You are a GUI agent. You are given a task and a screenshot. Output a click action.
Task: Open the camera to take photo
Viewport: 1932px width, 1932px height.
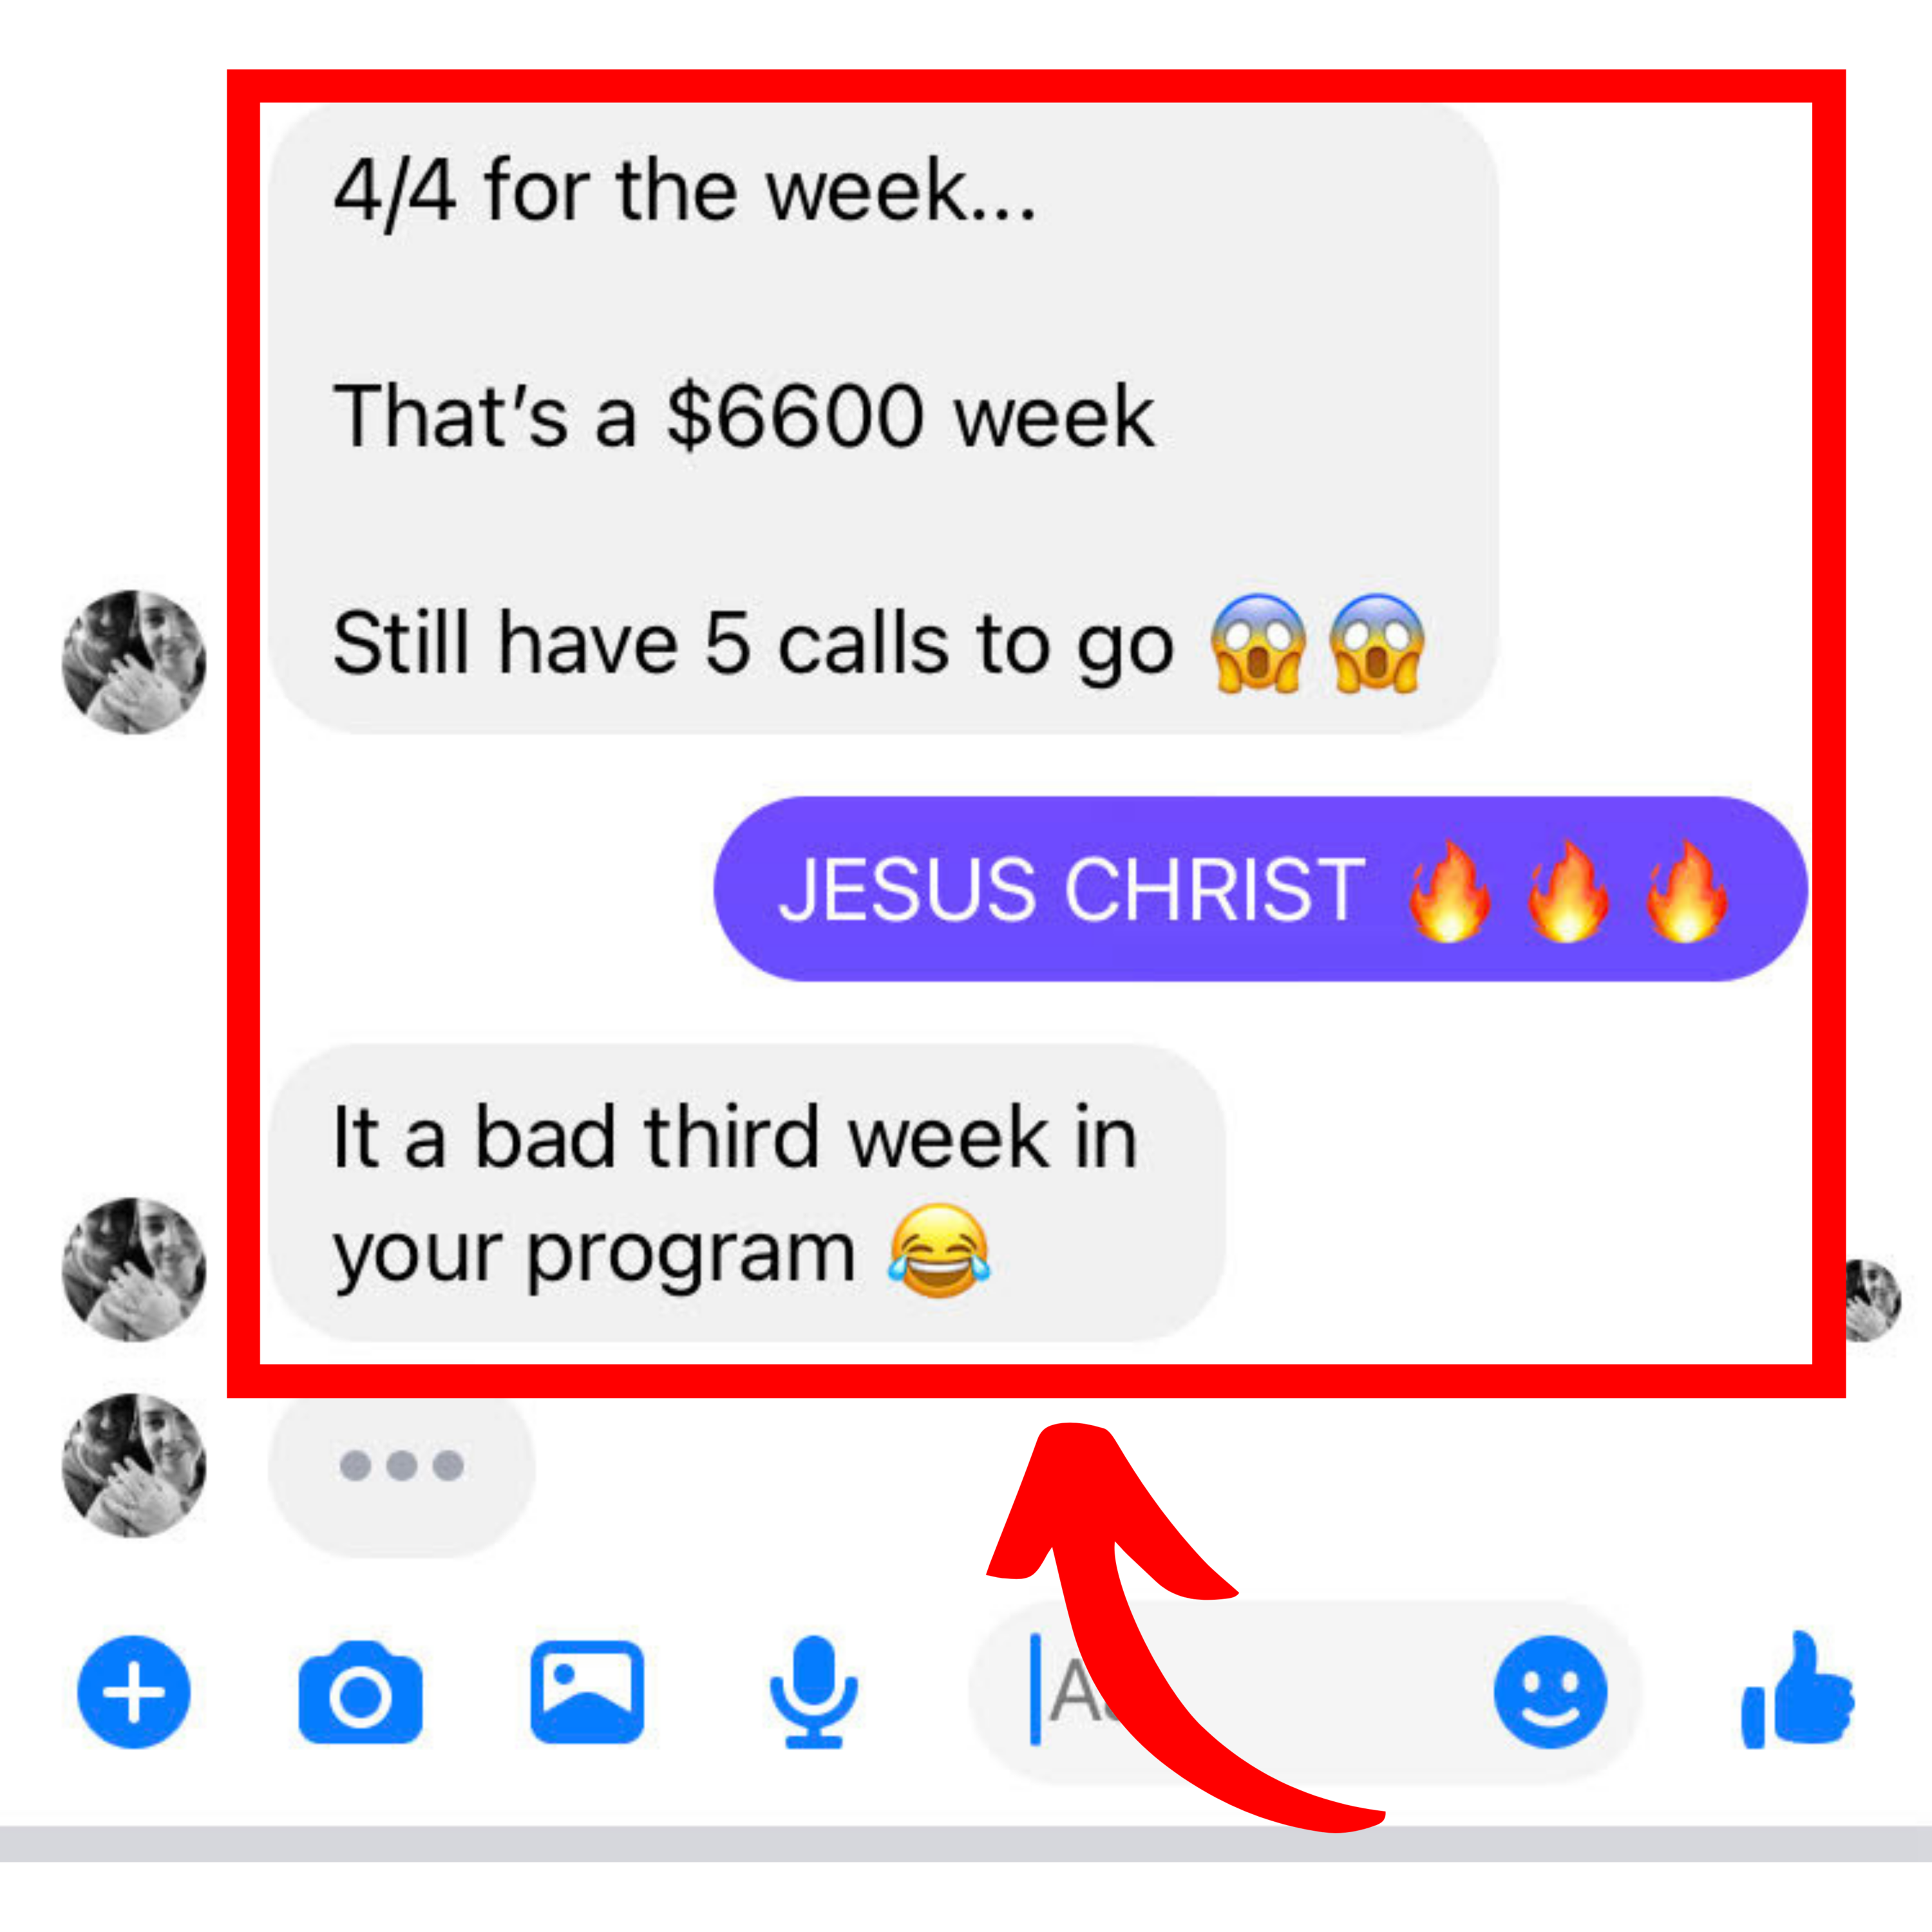coord(361,1692)
